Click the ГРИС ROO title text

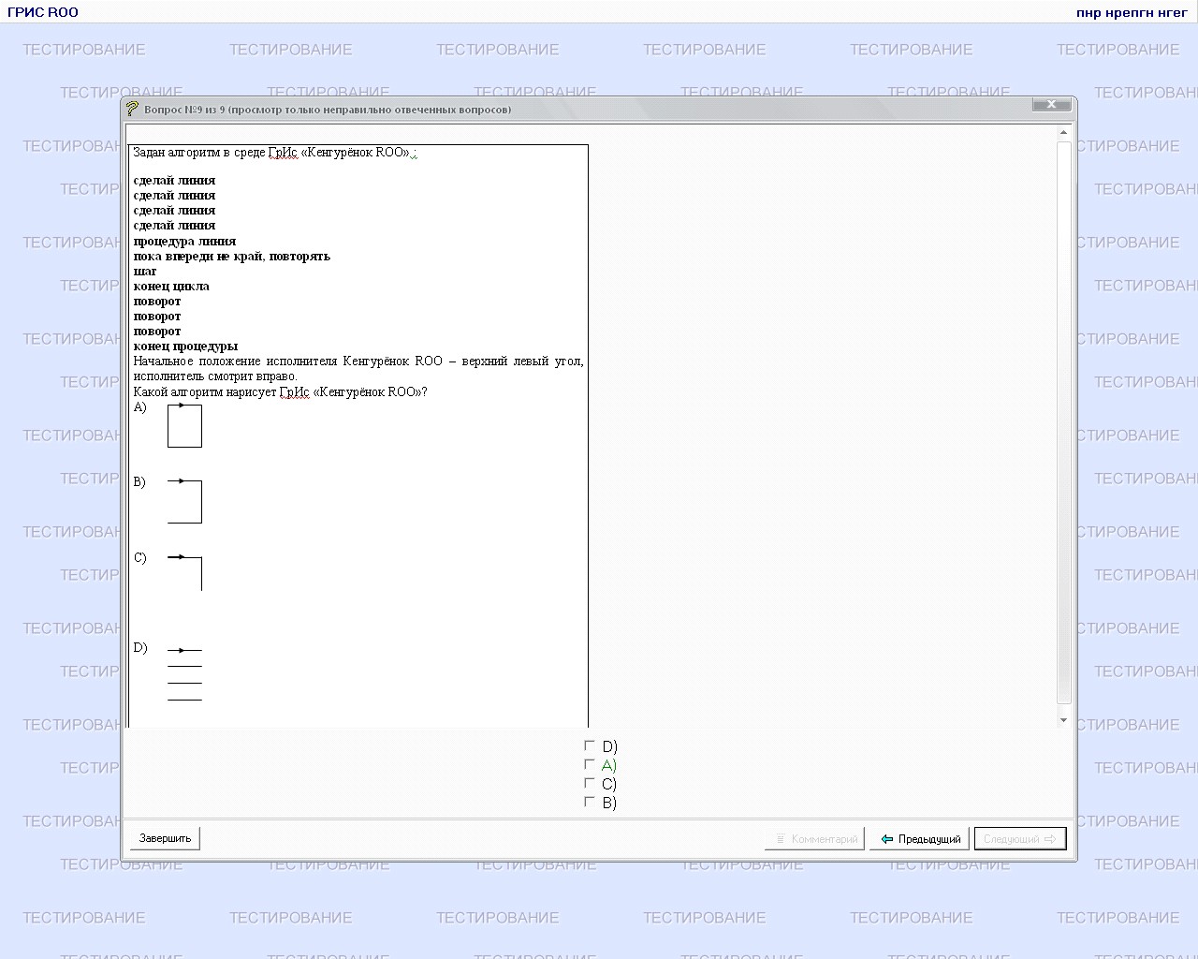click(43, 12)
